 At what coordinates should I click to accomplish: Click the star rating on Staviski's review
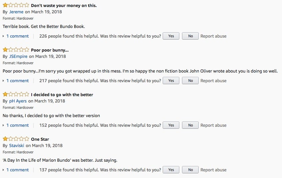pyautogui.click(x=16, y=139)
